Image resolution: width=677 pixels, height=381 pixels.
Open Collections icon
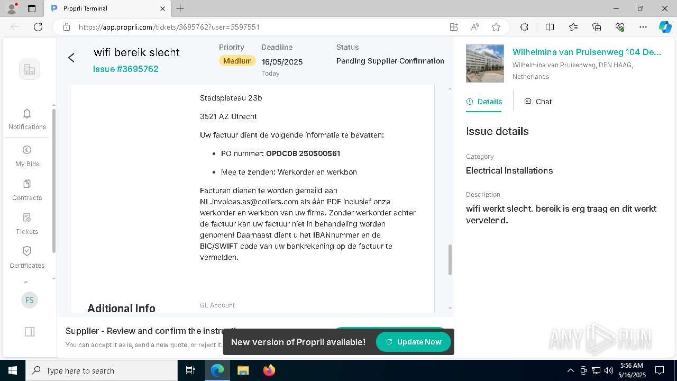(597, 27)
